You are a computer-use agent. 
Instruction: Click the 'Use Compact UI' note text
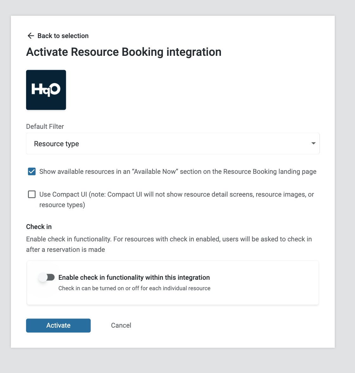click(177, 200)
